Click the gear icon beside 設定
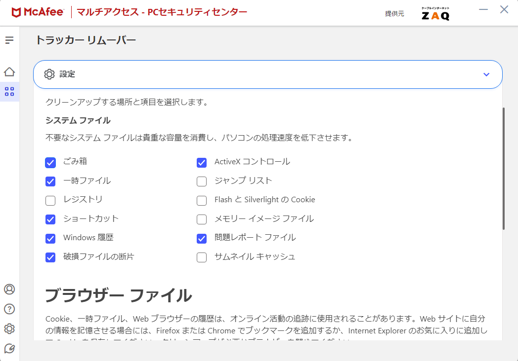The height and width of the screenshot is (361, 518). click(49, 74)
